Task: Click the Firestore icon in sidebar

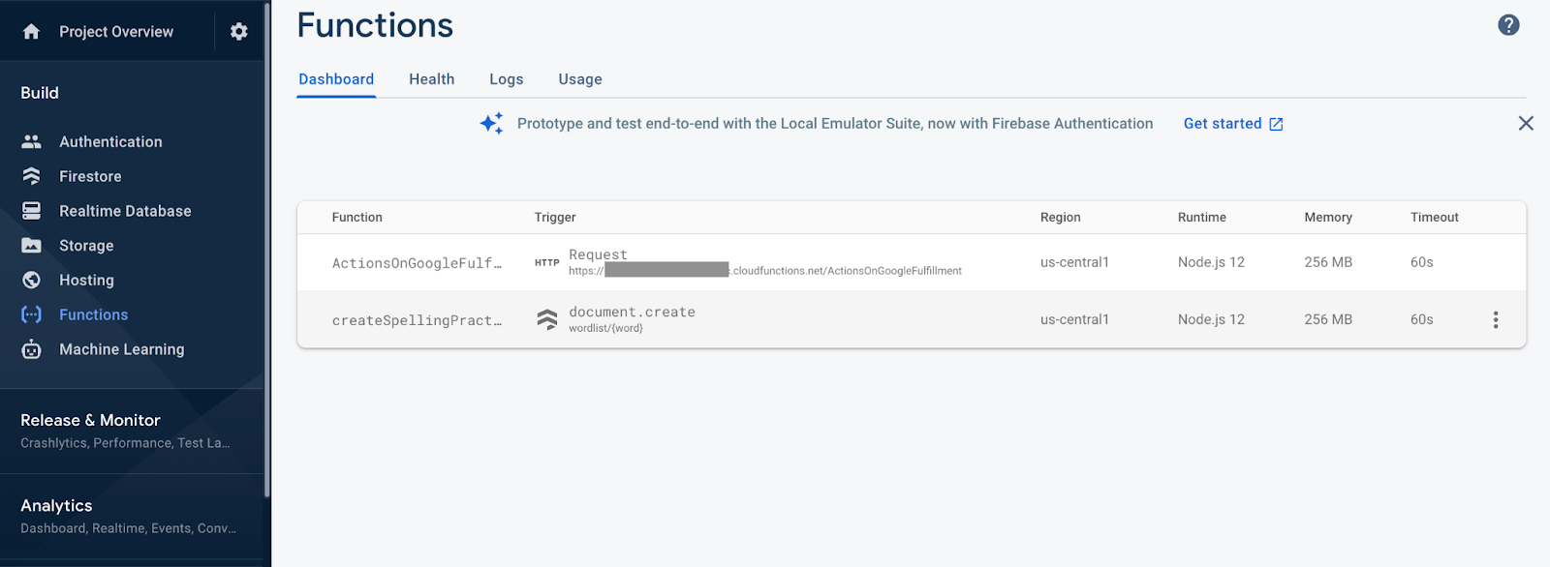Action: [x=31, y=176]
